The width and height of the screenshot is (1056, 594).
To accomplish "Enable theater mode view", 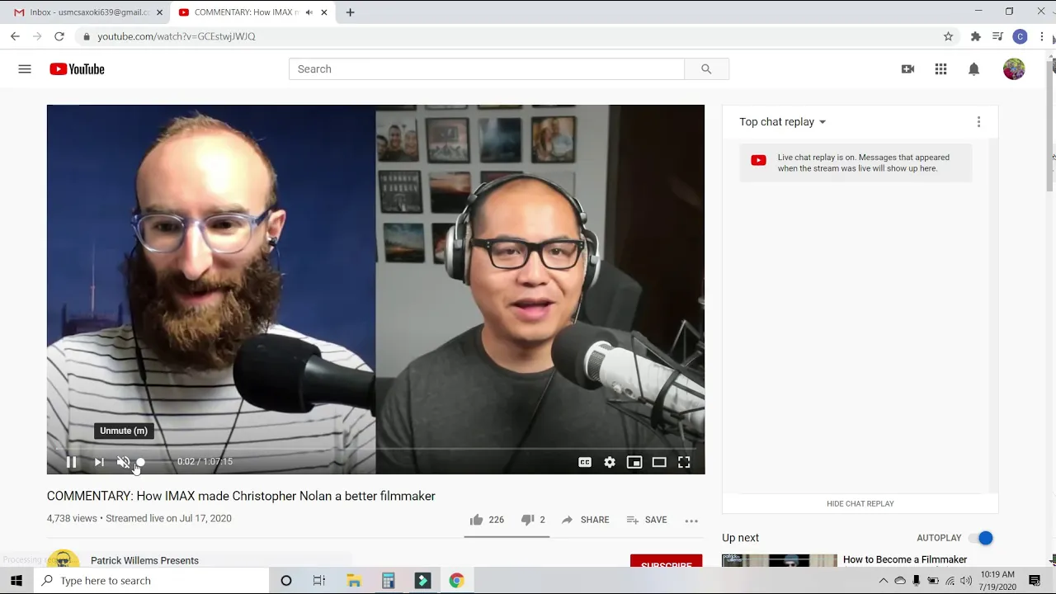I will click(x=659, y=462).
